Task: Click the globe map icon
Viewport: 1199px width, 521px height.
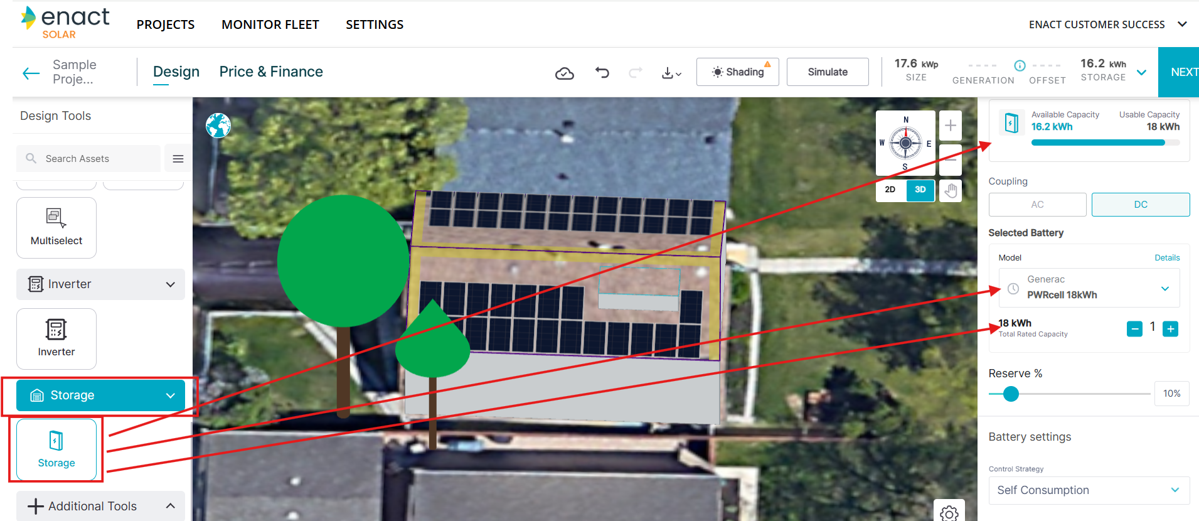Action: 218,126
